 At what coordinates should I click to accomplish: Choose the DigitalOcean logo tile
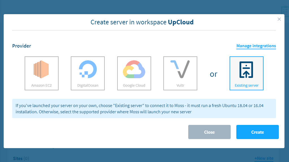pyautogui.click(x=88, y=69)
